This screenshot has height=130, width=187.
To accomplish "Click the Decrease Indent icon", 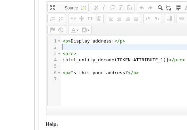I will point(73,18).
